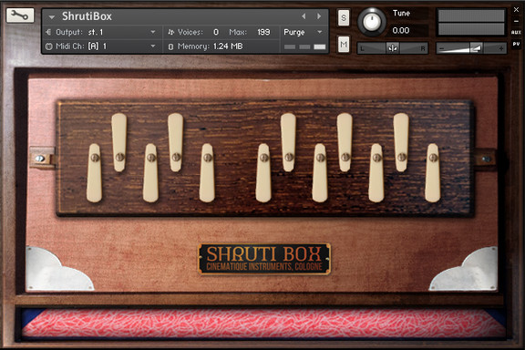The image size is (525, 350).
Task: Select the previous preset arrow
Action: click(x=304, y=16)
